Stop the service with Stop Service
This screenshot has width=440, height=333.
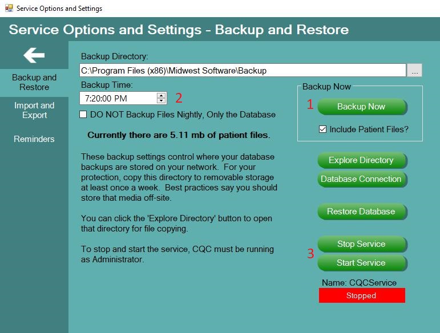[361, 244]
